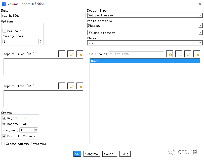The image size is (204, 161).
Task: Uncheck the Report File option
Action: (x=4, y=118)
